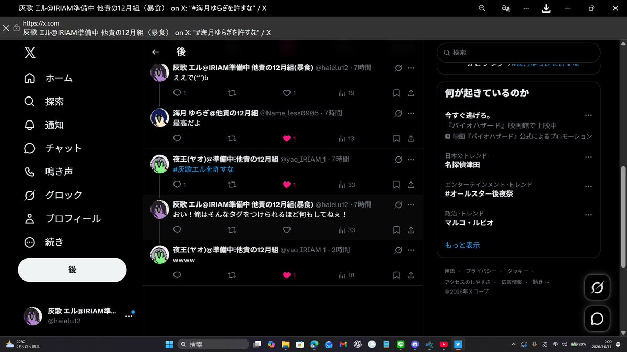Open 探索 (Explore) in the sidebar
Screen dimensions: 627x352
(x=44, y=102)
